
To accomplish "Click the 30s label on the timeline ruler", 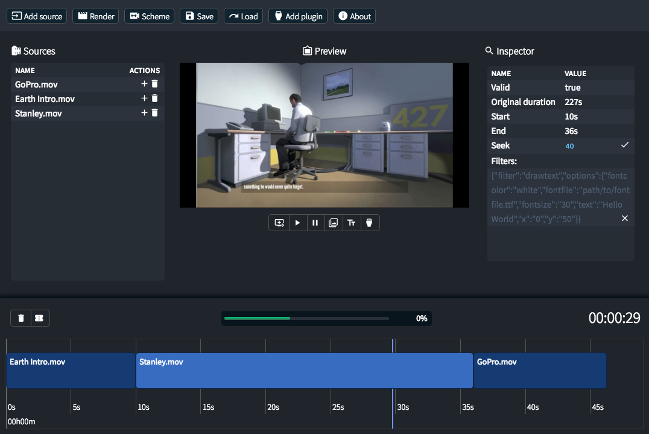I will point(403,407).
